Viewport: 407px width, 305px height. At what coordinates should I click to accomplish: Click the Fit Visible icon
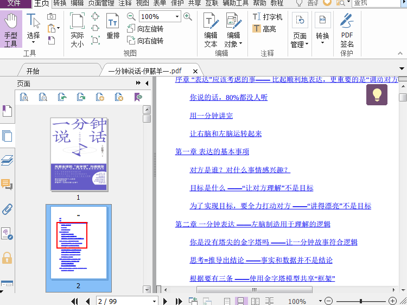pos(96,40)
